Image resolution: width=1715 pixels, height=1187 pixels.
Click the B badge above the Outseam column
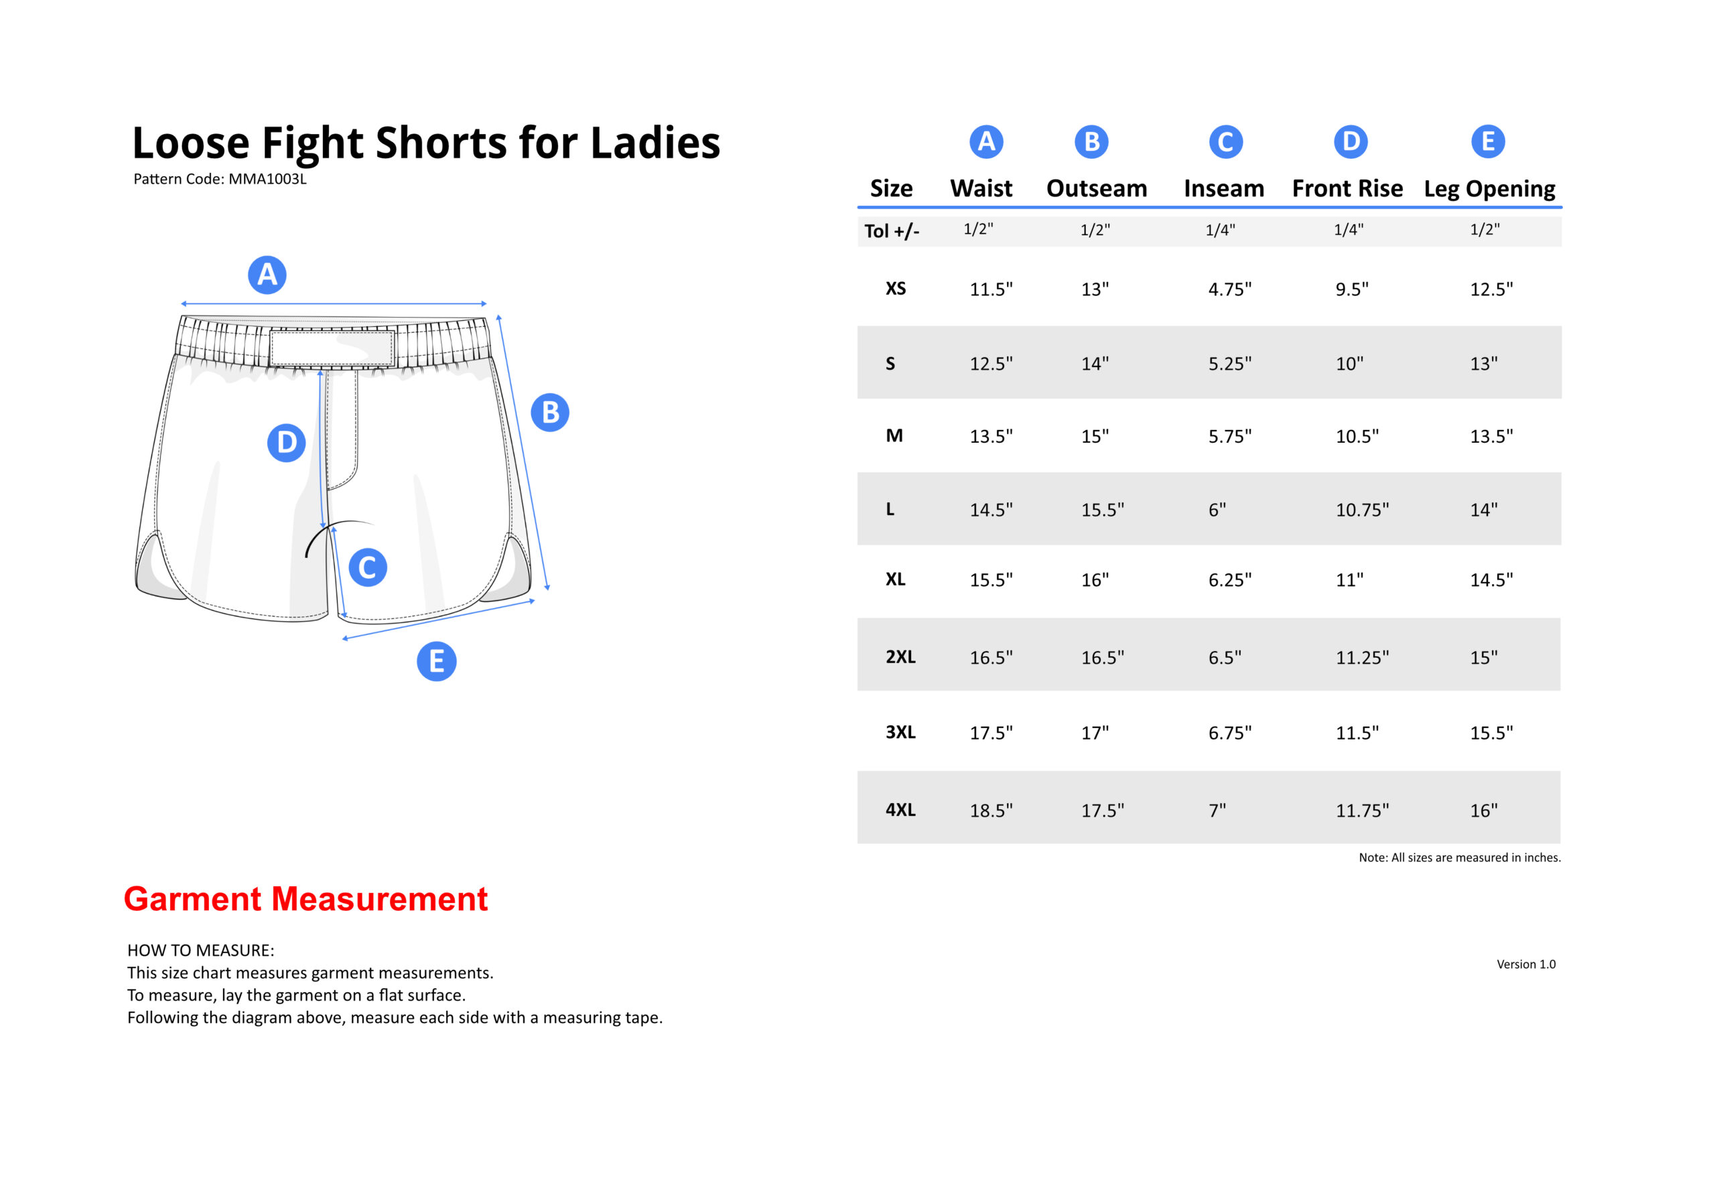coord(1091,141)
